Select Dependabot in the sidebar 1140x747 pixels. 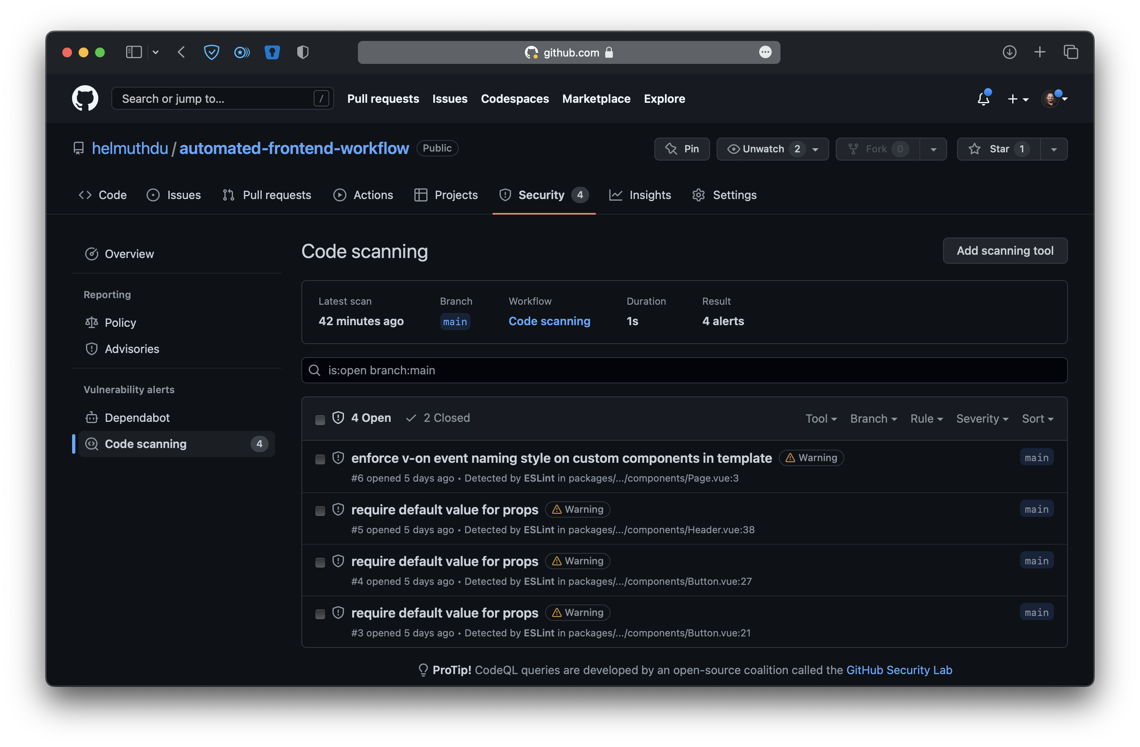(137, 417)
